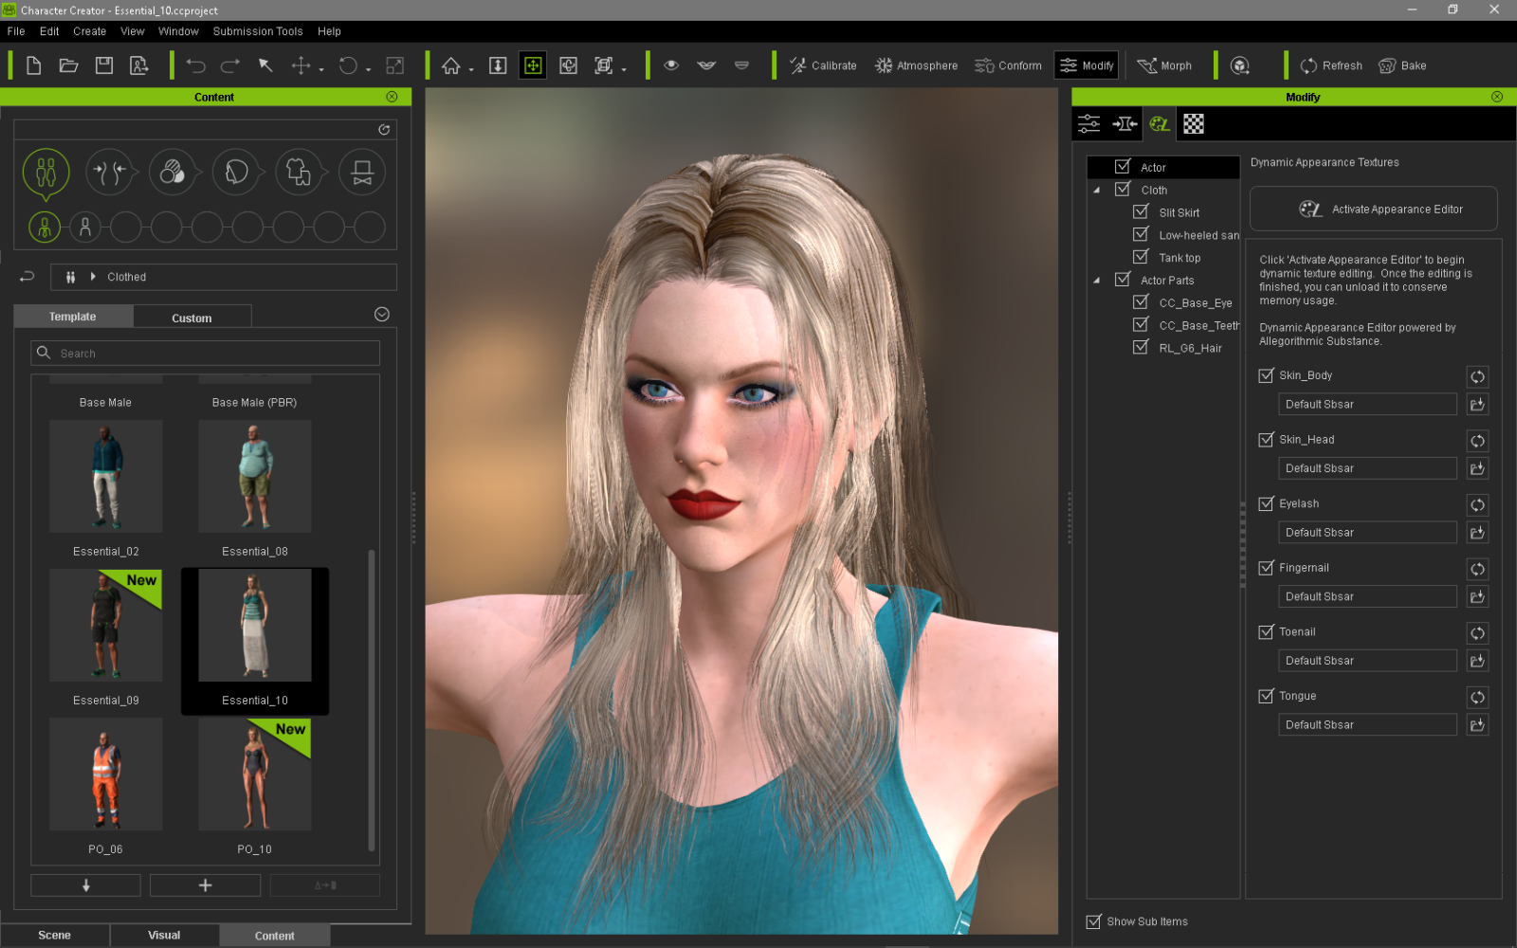1517x948 pixels.
Task: Open the sliders tab in Modify panel
Action: click(x=1088, y=123)
